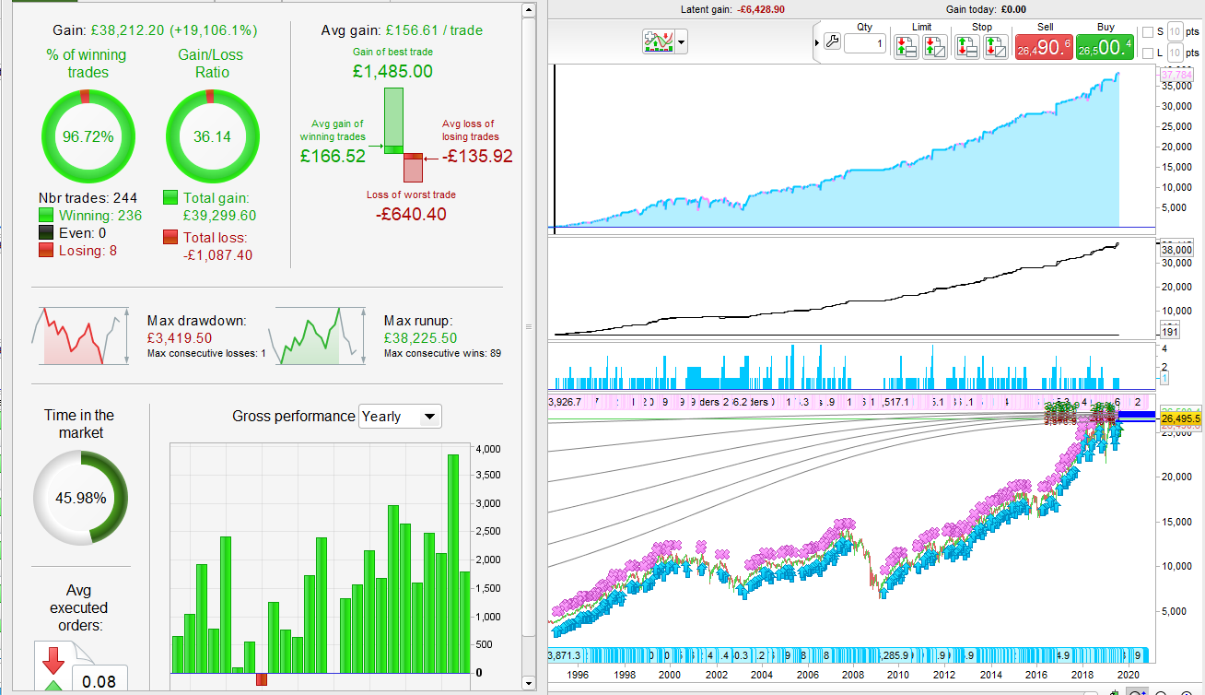Screen dimensions: 1205x695
Task: Click the Max consecutive wins: 89 text
Action: click(442, 354)
